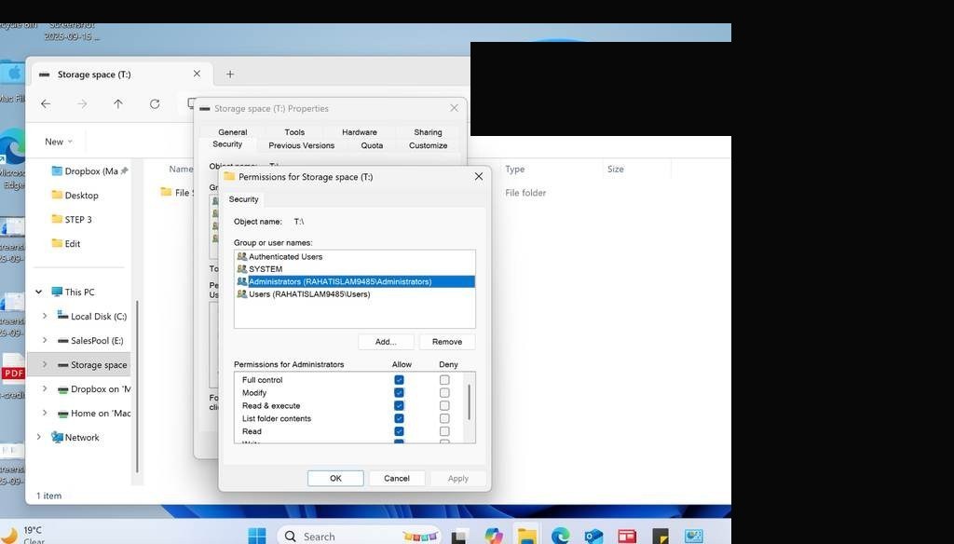
Task: Select the SYSTEM group icon
Action: pyautogui.click(x=242, y=269)
